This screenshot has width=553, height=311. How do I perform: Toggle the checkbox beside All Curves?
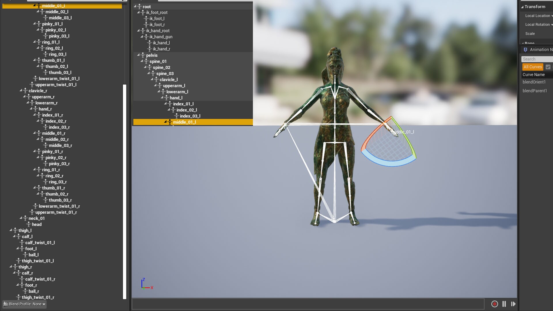click(x=548, y=67)
